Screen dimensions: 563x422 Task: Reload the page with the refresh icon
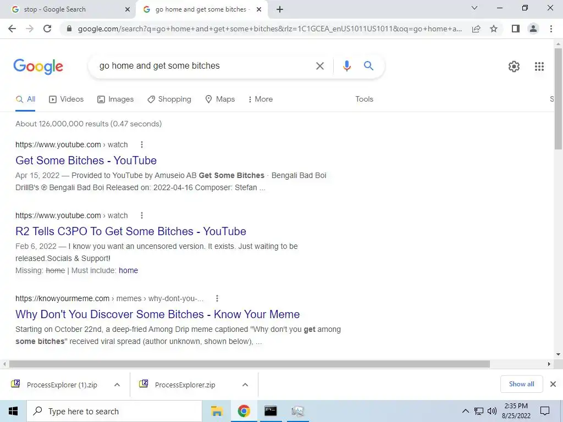click(x=47, y=29)
